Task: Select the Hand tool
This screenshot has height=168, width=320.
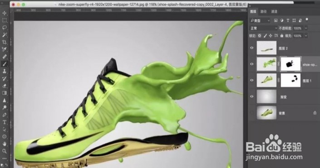Action: coord(4,144)
